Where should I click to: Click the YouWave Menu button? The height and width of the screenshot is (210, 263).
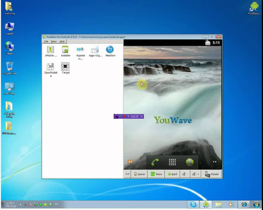pyautogui.click(x=156, y=174)
